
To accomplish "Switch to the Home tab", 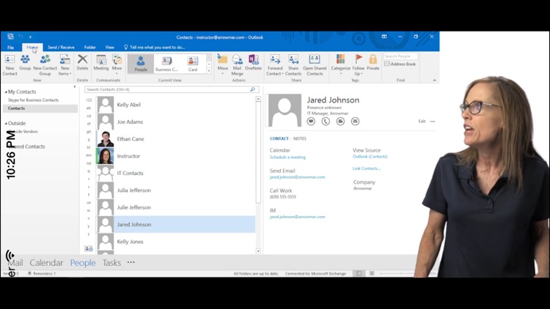I will tap(32, 48).
